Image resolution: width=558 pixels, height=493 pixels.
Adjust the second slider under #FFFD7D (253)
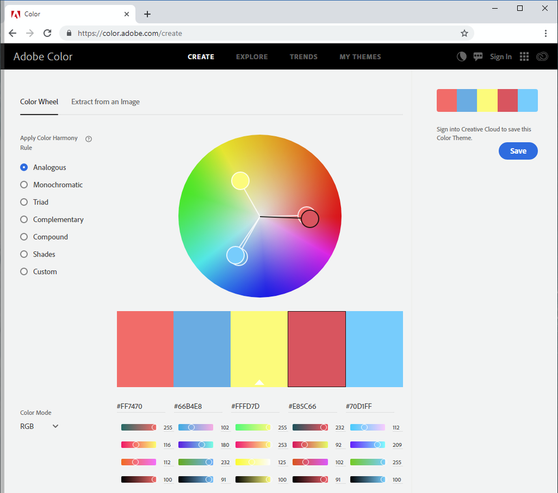point(253,444)
